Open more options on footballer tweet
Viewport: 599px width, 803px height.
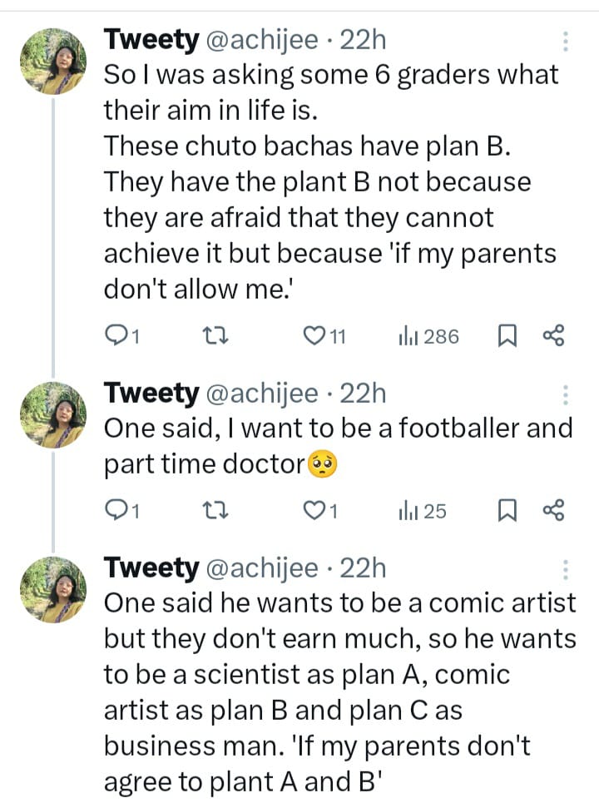(566, 394)
